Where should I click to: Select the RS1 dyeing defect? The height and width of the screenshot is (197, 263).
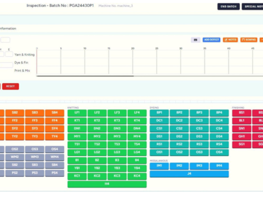[159, 144]
